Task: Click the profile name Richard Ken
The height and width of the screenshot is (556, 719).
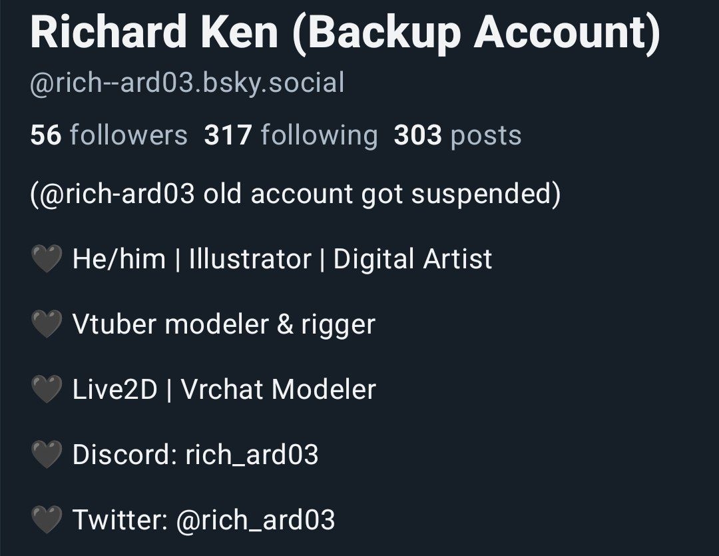Action: click(x=154, y=33)
